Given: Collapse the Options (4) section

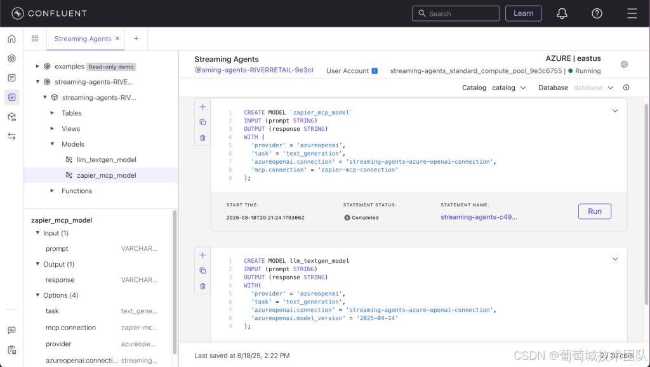Looking at the screenshot, I should pyautogui.click(x=37, y=295).
